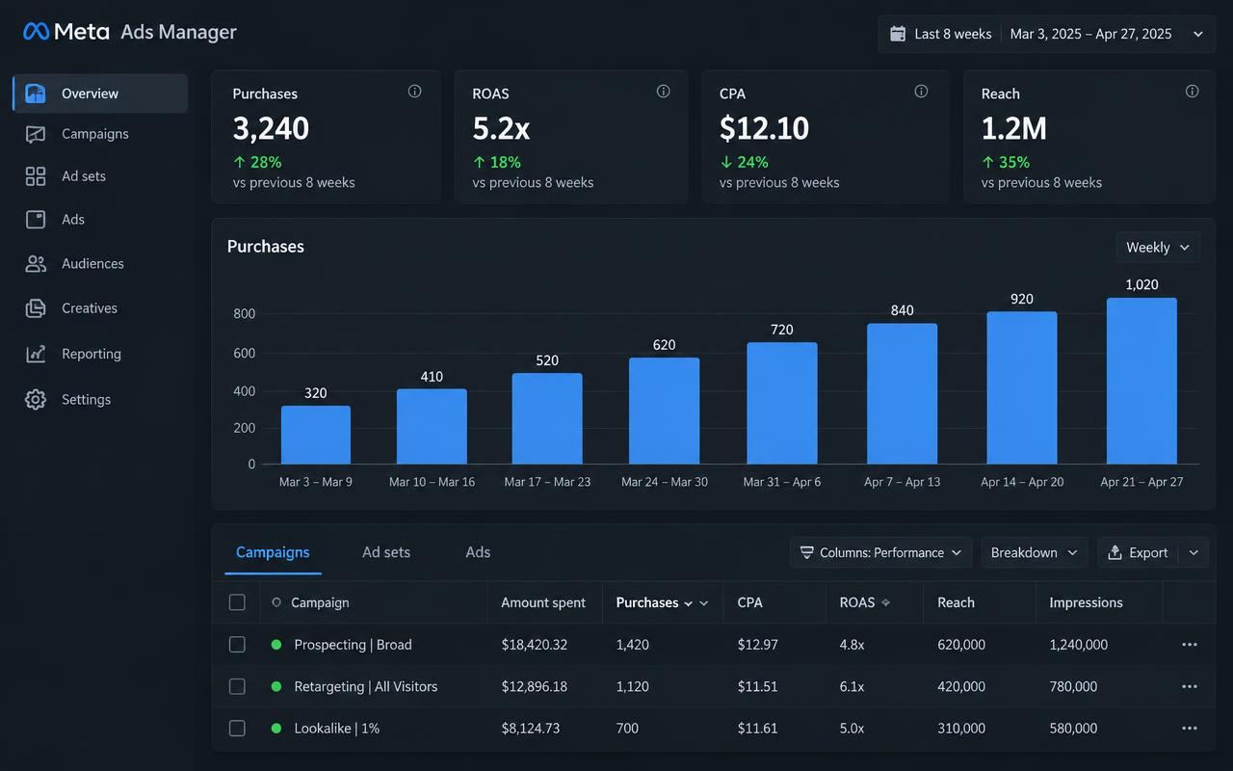Check the Lookalike | 1% row checkbox
The height and width of the screenshot is (771, 1233).
pos(237,729)
